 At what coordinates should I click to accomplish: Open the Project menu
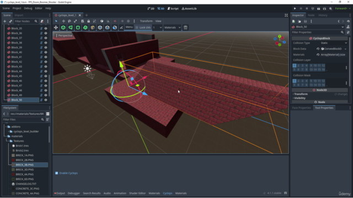tap(17, 8)
